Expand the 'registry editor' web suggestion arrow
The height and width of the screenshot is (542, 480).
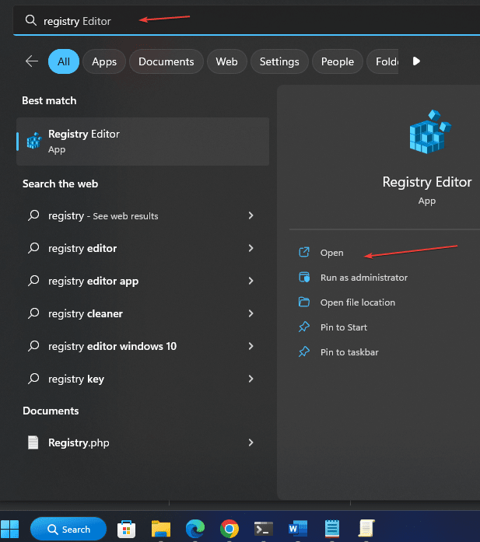click(251, 248)
